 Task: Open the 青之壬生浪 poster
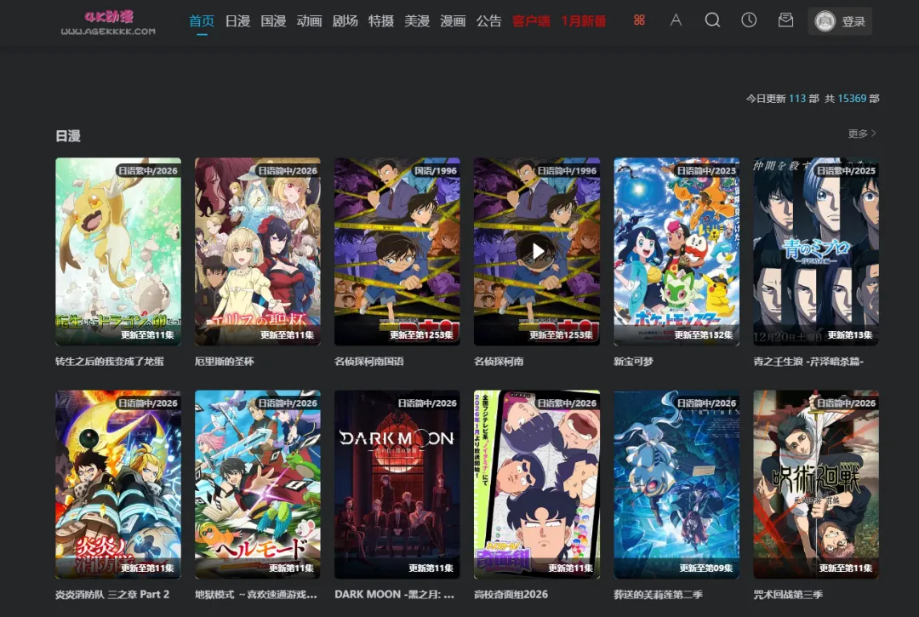pyautogui.click(x=816, y=251)
